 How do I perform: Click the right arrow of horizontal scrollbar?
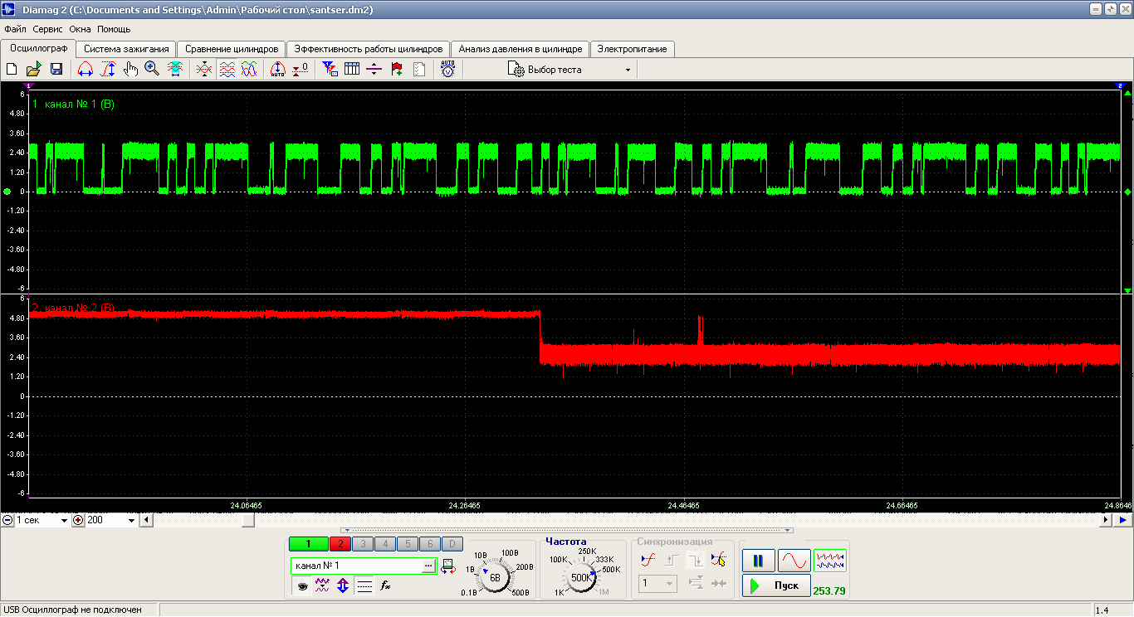point(1106,520)
